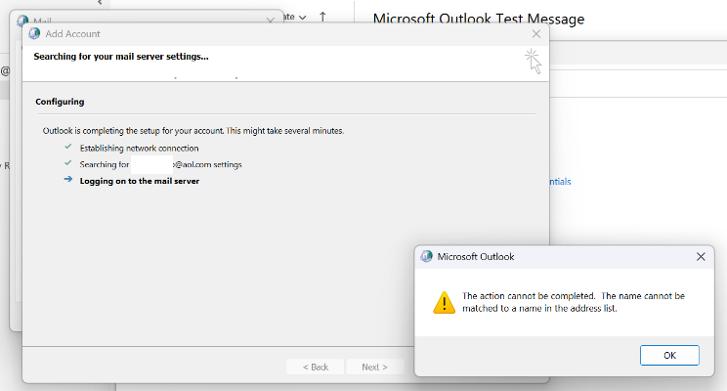Click the partially hidden credentials link
This screenshot has width=727, height=391.
click(x=560, y=182)
